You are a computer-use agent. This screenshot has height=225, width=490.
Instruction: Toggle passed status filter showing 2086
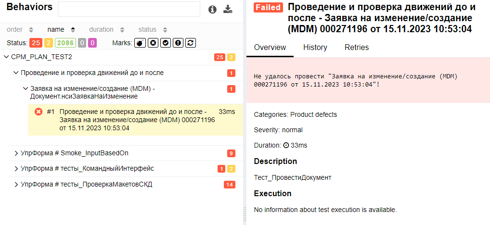pyautogui.click(x=65, y=43)
